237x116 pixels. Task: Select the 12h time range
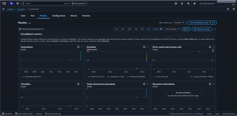click(129, 29)
